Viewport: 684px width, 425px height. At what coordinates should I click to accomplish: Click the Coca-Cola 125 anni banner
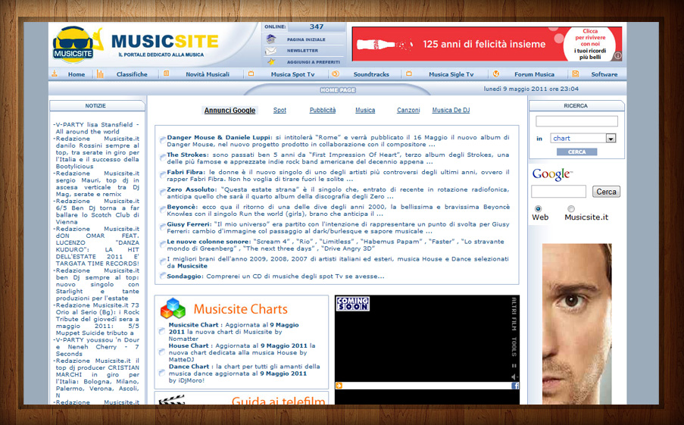(487, 44)
